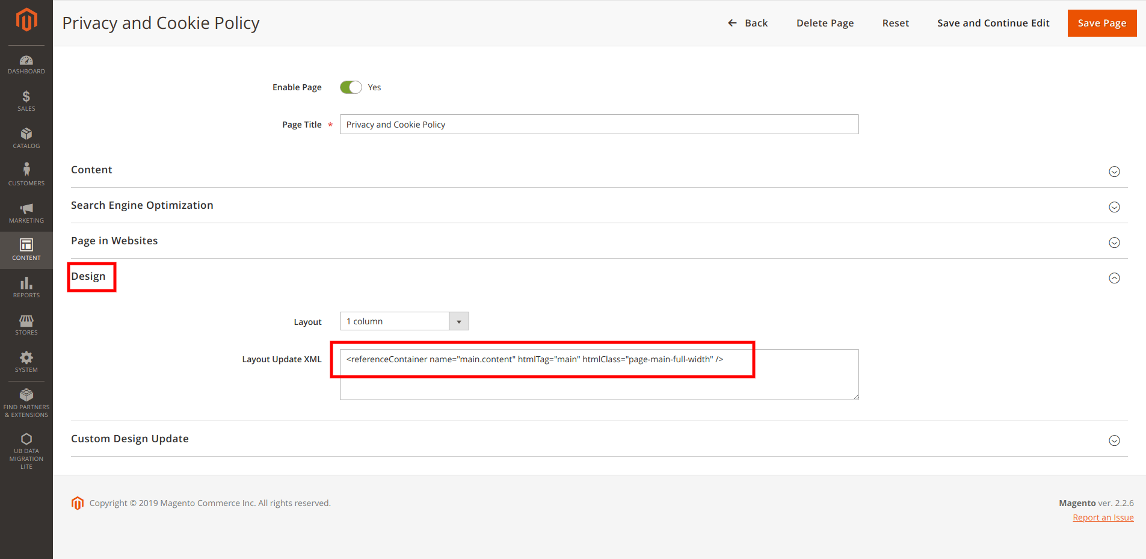Click Save and Continue Edit
Image resolution: width=1146 pixels, height=559 pixels.
pos(993,23)
